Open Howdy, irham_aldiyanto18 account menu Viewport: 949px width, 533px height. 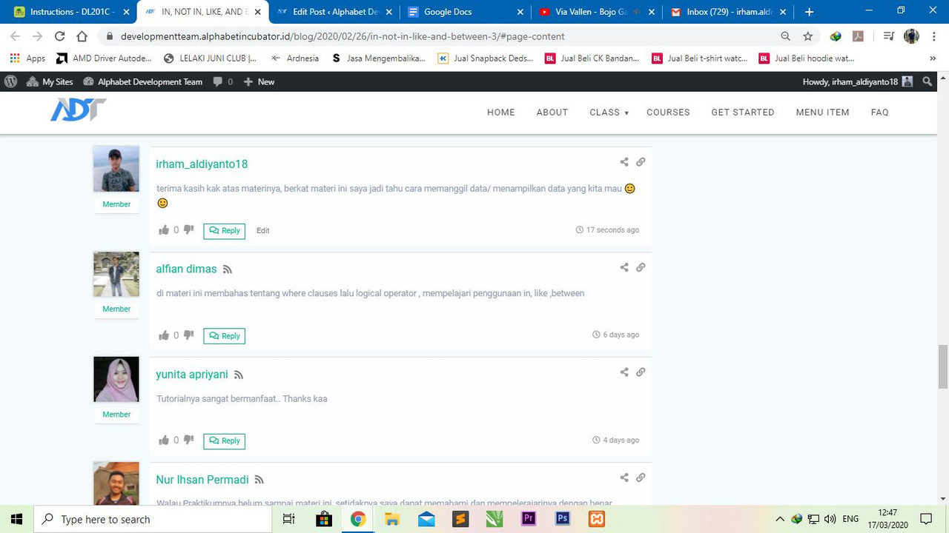click(x=858, y=81)
